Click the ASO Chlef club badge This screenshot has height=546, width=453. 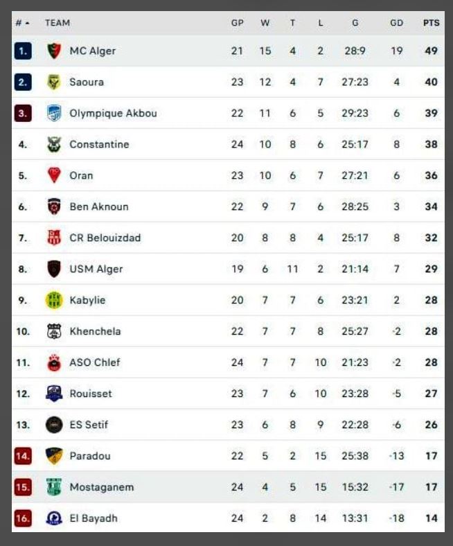[54, 362]
